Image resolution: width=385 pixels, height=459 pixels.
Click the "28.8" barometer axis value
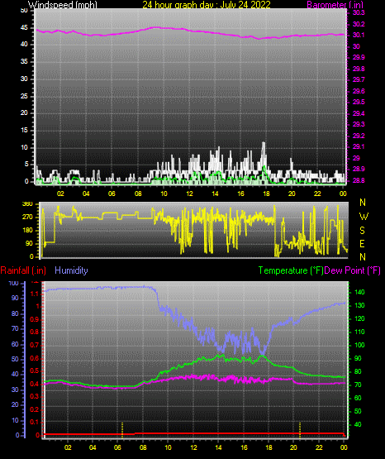tap(359, 180)
